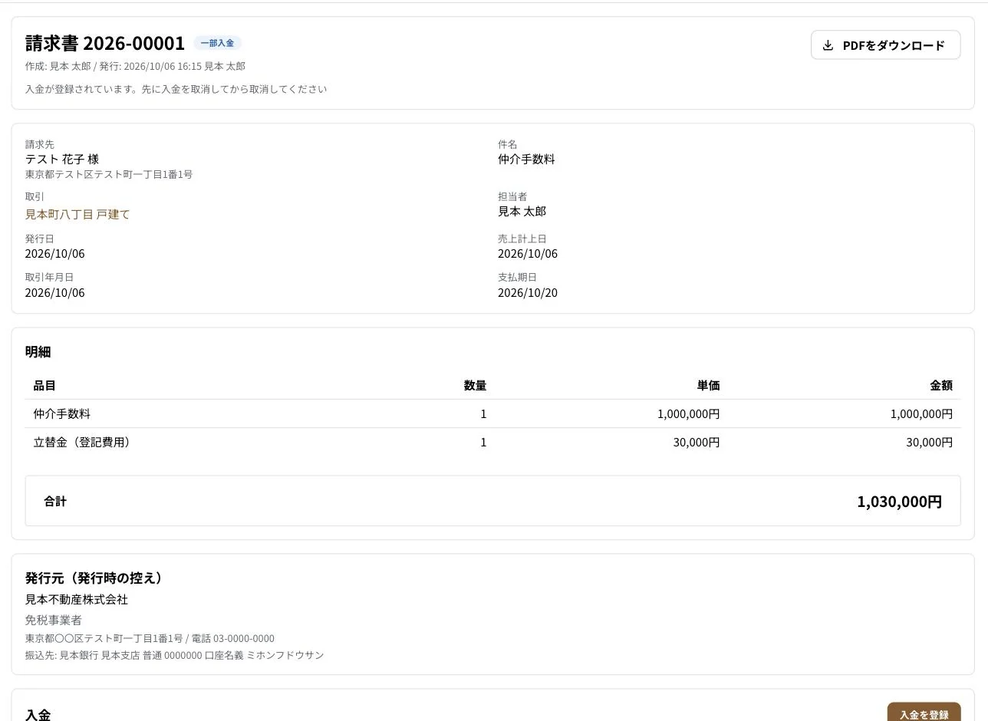Screen dimensions: 988x721
Task: Click the 請求先 field label
Action: tap(40, 144)
